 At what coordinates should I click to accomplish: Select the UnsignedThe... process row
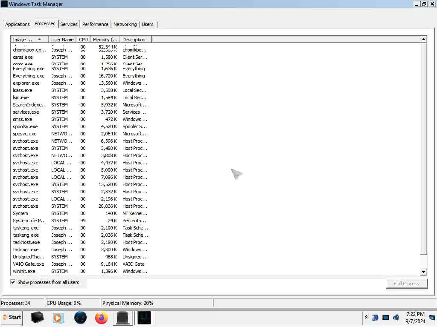pyautogui.click(x=80, y=257)
